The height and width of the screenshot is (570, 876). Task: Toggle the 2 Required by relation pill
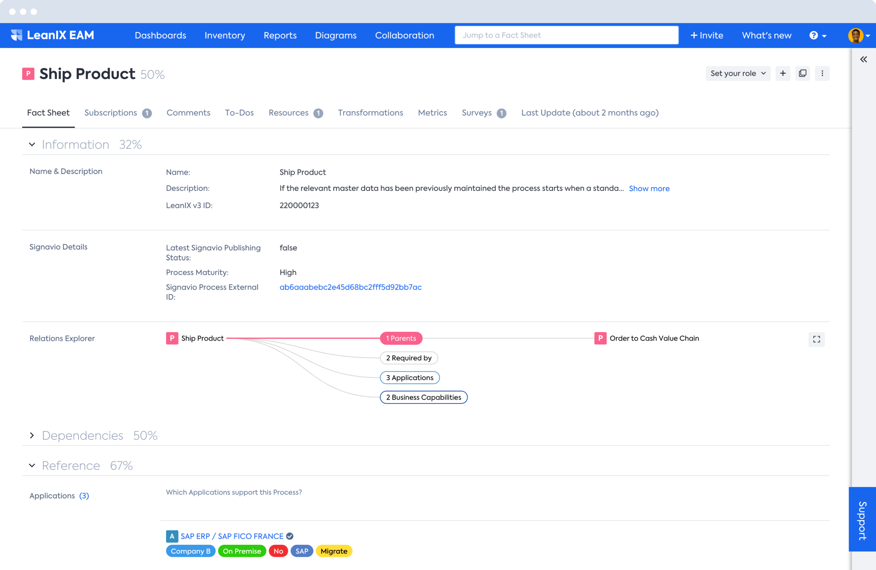(408, 358)
